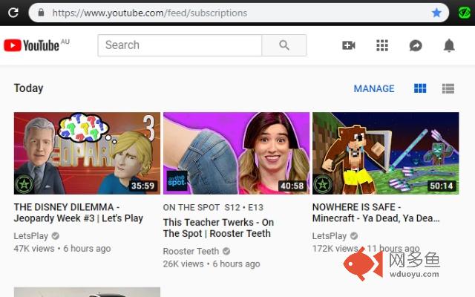Viewport: 475px width, 297px height.
Task: Click the On The Spot logo on thumbnail
Action: click(177, 180)
